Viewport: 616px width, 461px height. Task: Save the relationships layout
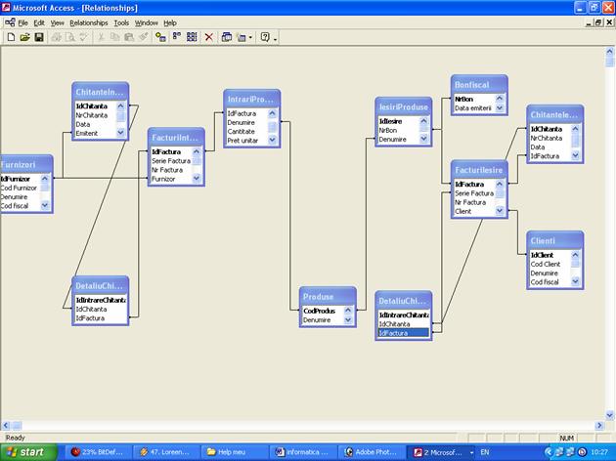(39, 37)
